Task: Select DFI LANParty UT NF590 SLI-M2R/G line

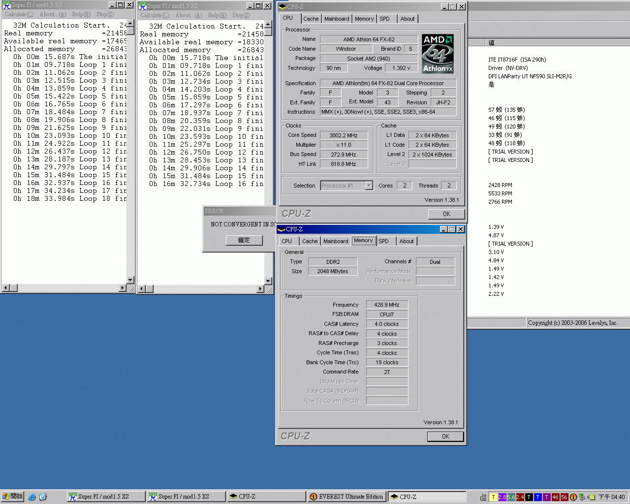Action: (x=530, y=76)
